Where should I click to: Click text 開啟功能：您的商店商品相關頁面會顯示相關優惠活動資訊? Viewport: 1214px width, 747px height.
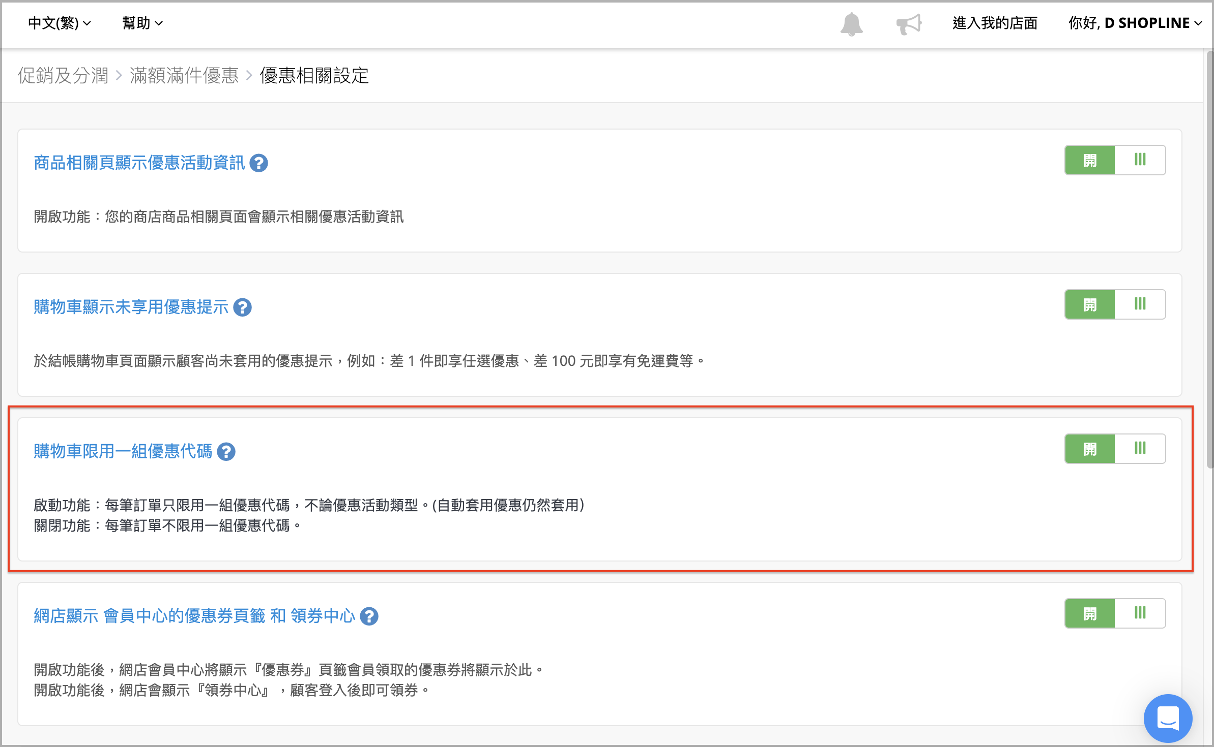[x=219, y=217]
